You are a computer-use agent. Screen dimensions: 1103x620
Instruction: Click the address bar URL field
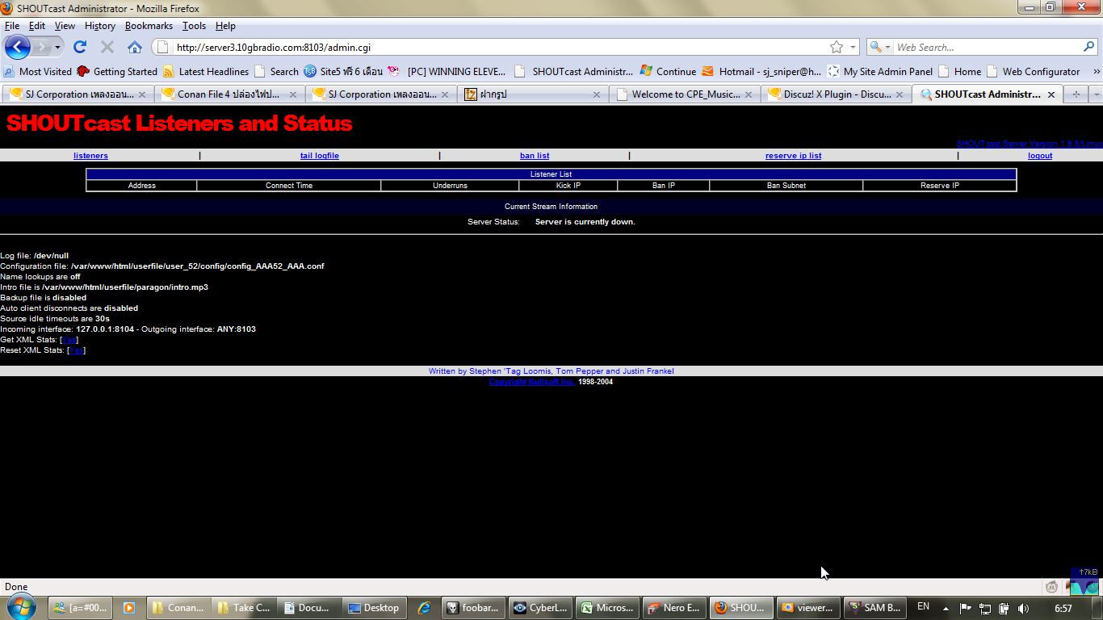click(501, 47)
